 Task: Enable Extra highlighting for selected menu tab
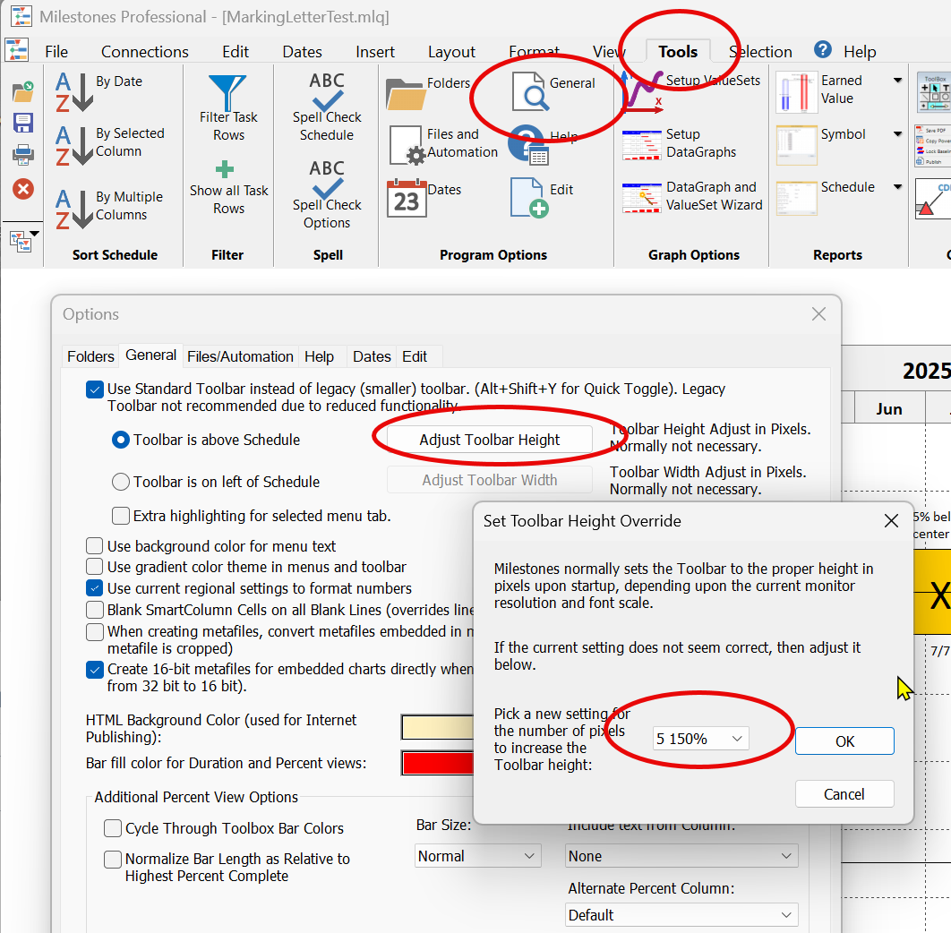point(121,516)
